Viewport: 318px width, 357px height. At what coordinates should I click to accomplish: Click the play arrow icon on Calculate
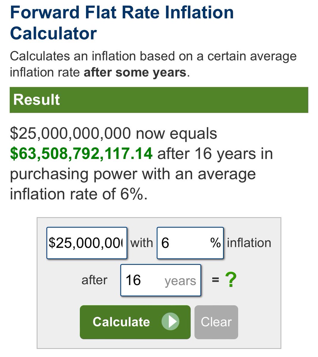coord(170,322)
